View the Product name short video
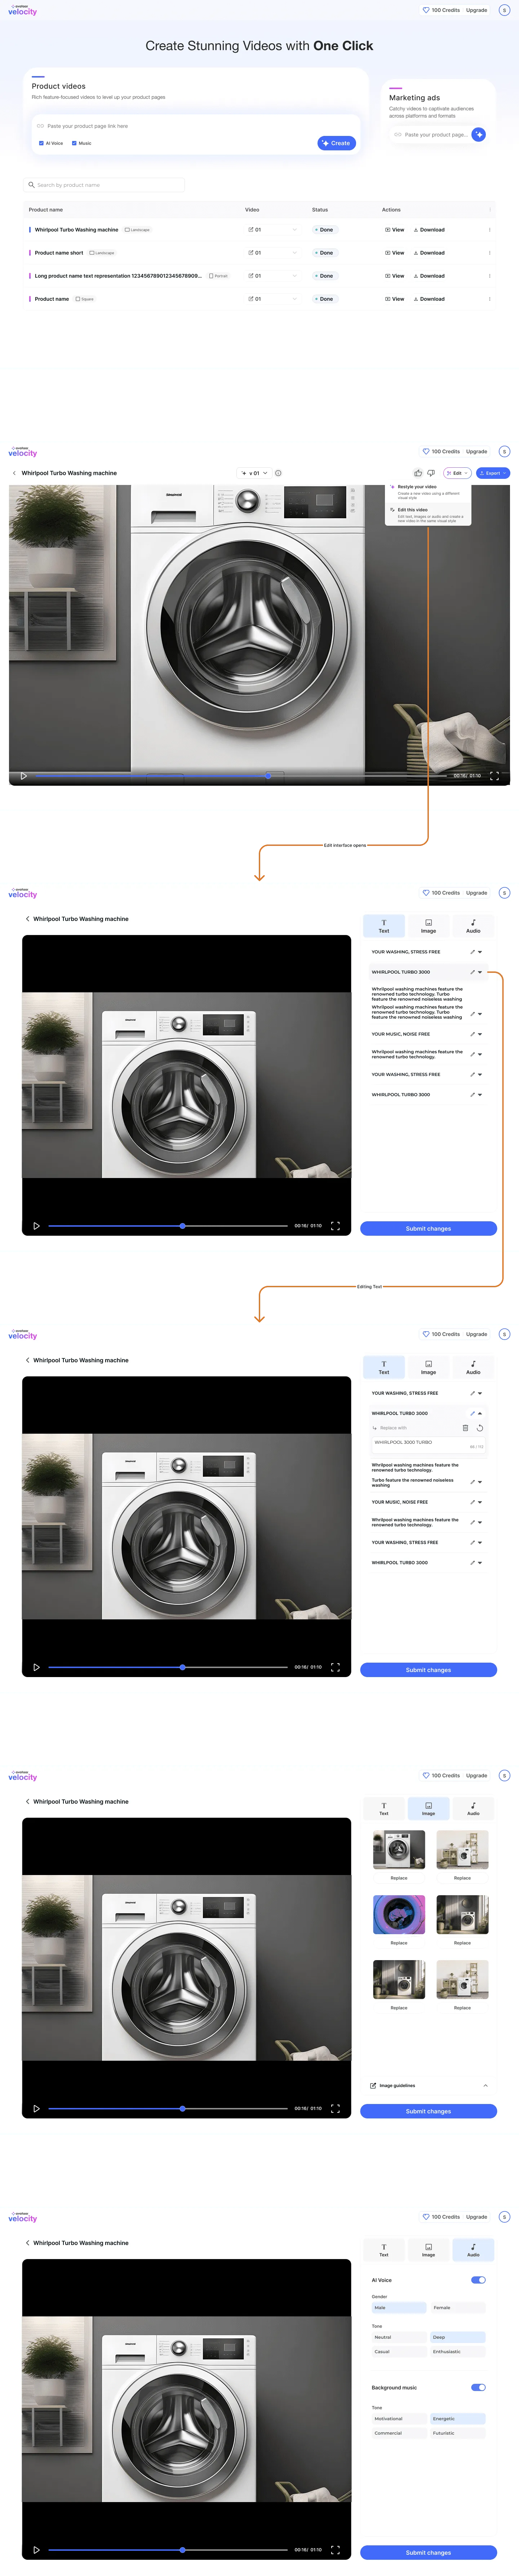The height and width of the screenshot is (2576, 519). (x=395, y=253)
